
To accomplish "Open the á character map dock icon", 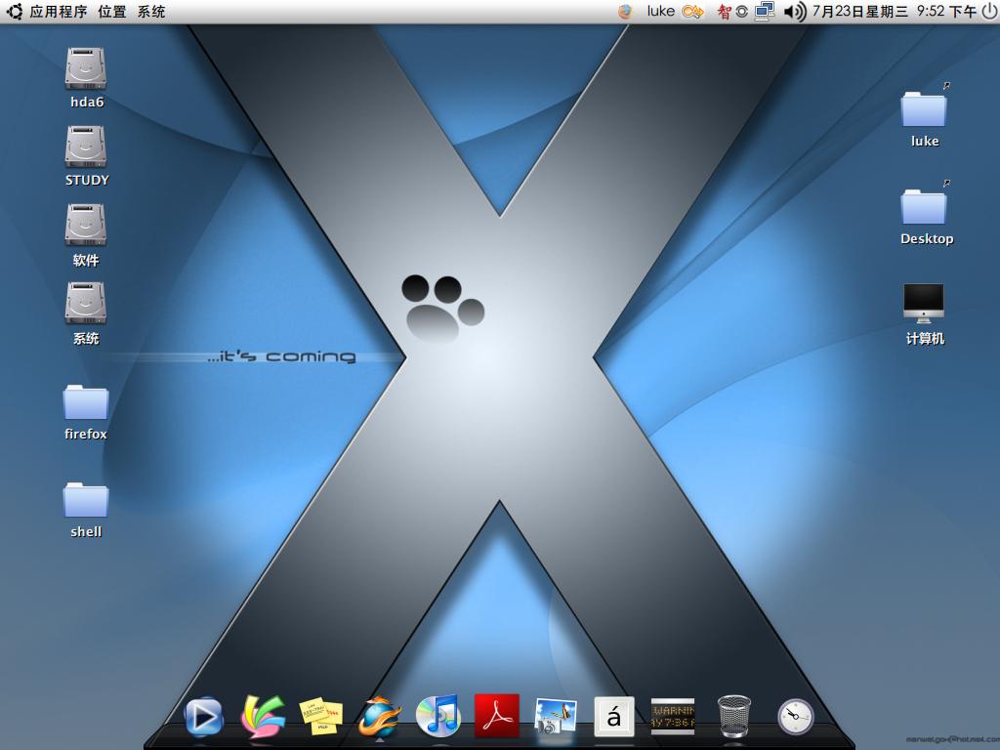I will (x=614, y=717).
